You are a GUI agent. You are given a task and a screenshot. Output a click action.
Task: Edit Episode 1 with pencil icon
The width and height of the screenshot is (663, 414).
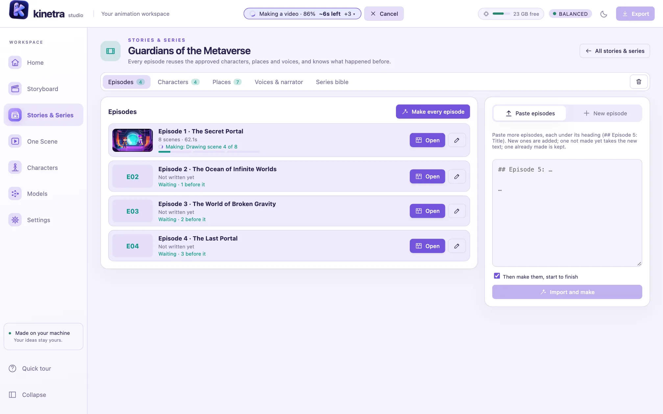click(x=457, y=140)
